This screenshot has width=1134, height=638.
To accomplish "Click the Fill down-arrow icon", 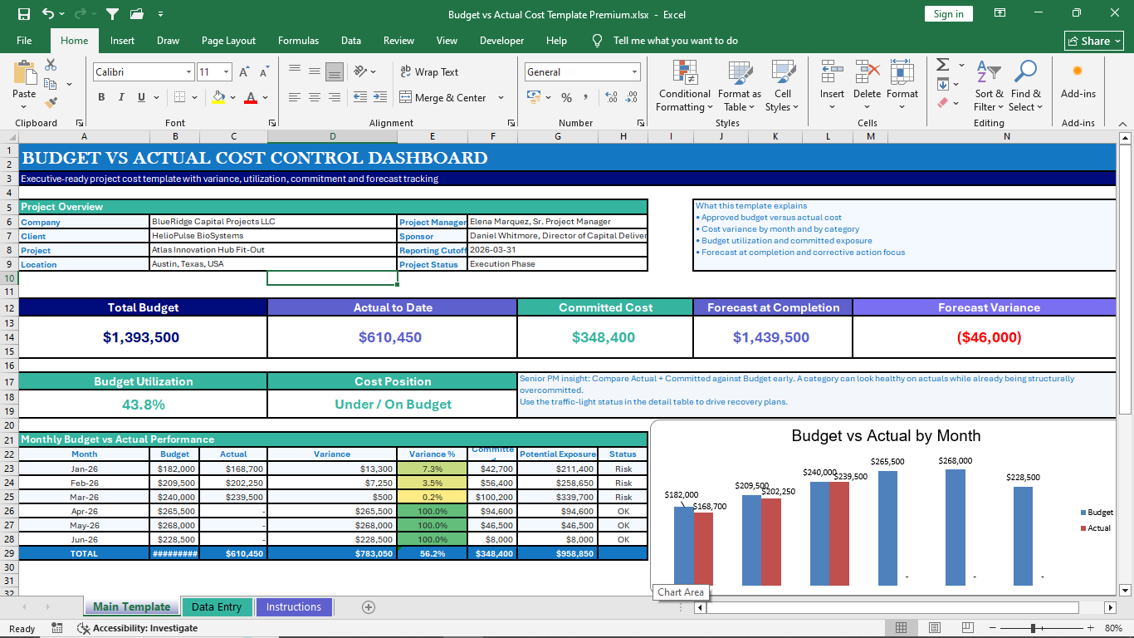I will [x=942, y=84].
